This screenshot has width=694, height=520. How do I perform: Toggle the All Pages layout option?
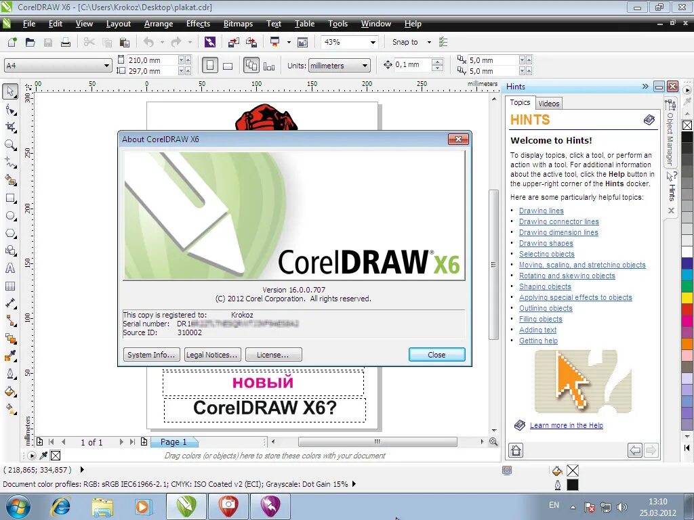pyautogui.click(x=251, y=66)
